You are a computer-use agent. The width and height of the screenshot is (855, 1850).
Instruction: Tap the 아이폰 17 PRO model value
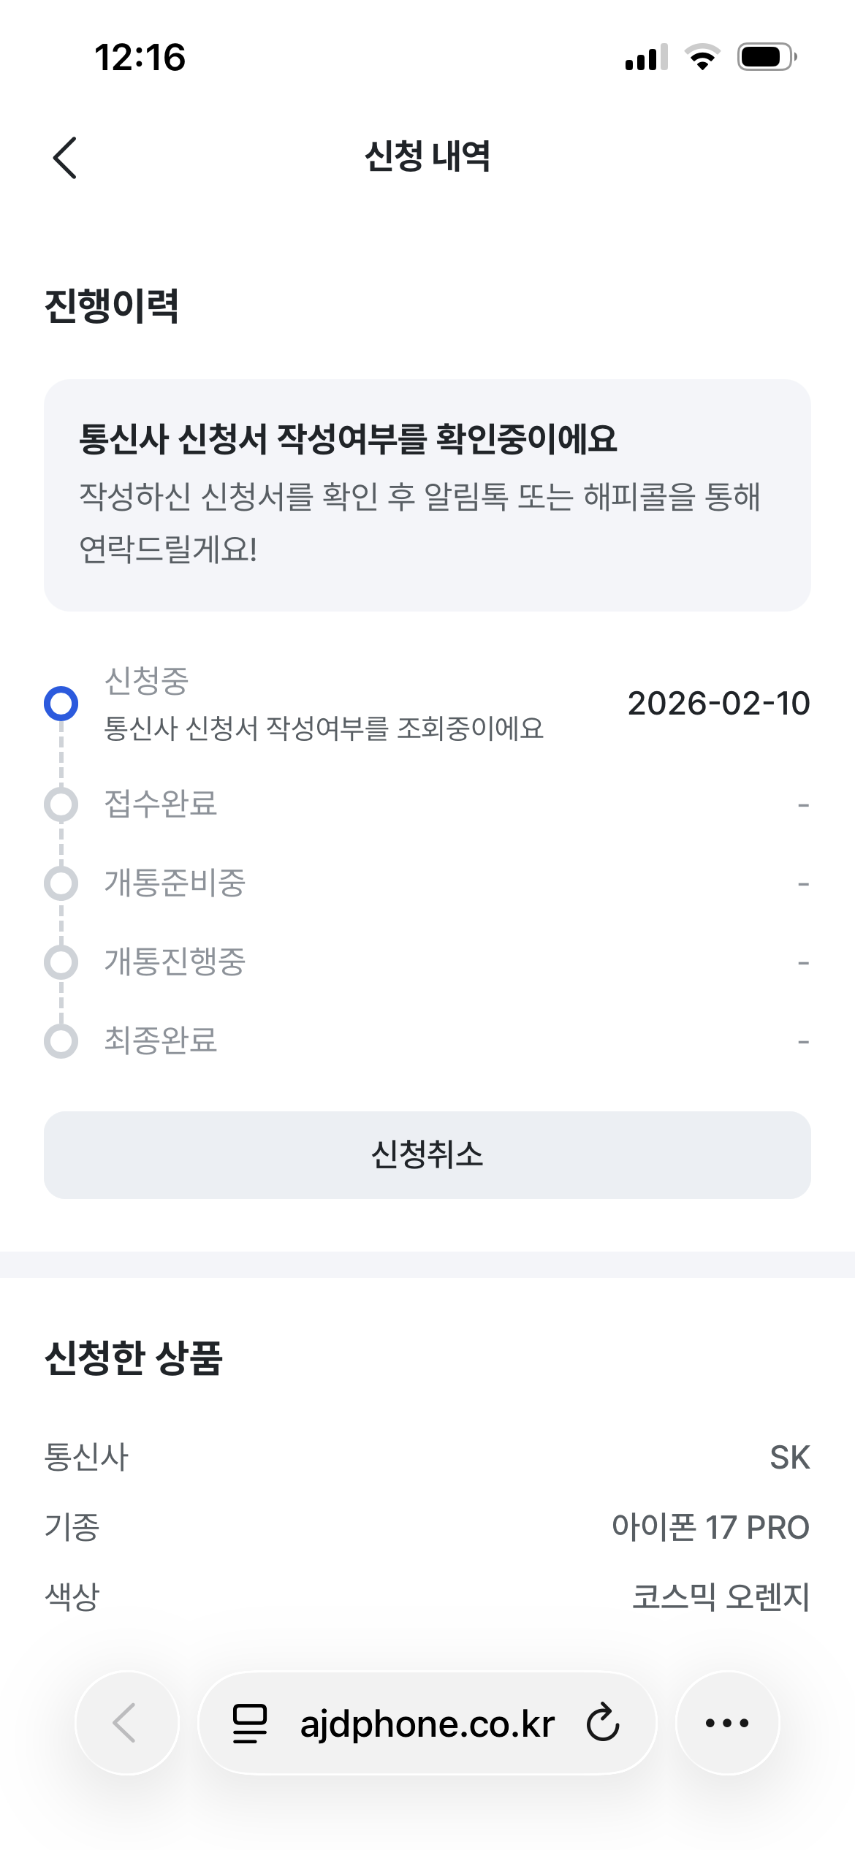click(710, 1527)
